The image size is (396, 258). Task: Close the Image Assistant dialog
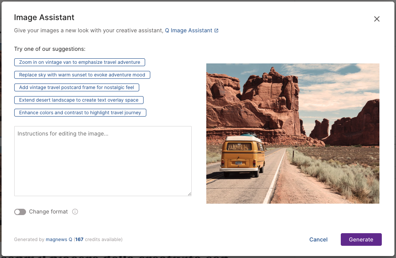(x=377, y=19)
